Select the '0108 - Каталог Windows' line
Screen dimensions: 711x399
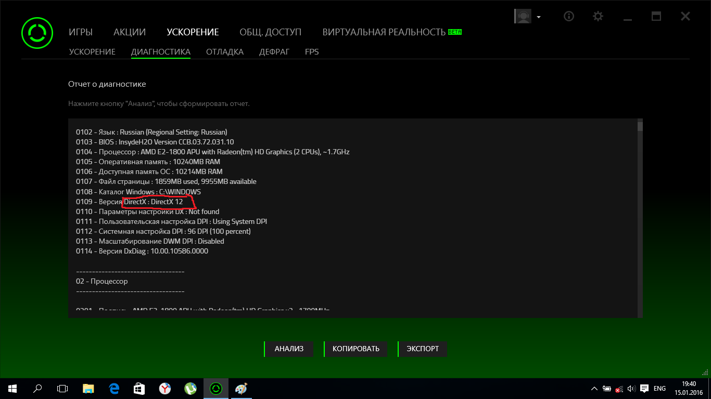point(138,192)
